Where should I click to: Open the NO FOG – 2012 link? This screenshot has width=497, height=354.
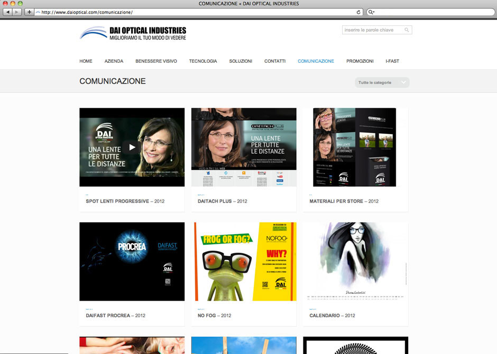click(x=214, y=315)
